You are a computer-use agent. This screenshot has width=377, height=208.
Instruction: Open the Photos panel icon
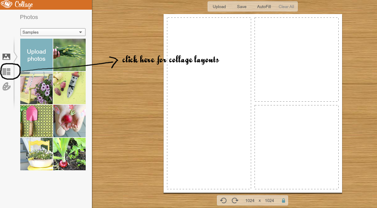7,57
